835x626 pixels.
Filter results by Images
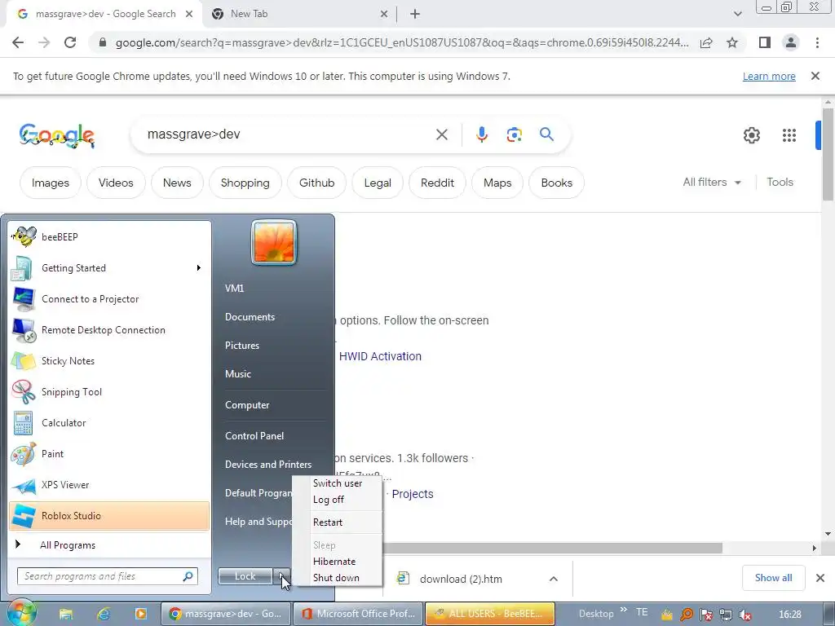(x=51, y=183)
